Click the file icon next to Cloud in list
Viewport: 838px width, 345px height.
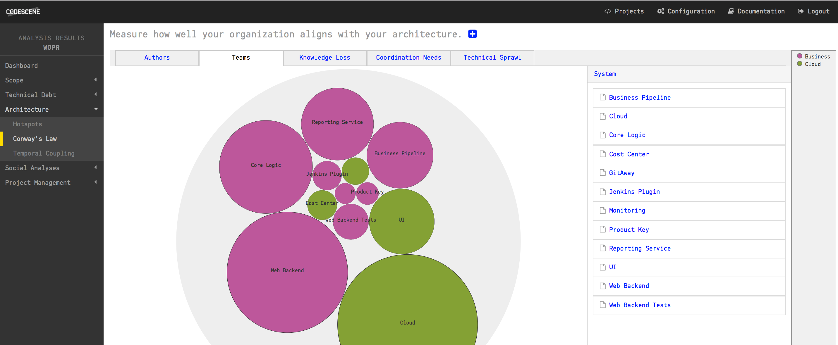tap(602, 116)
